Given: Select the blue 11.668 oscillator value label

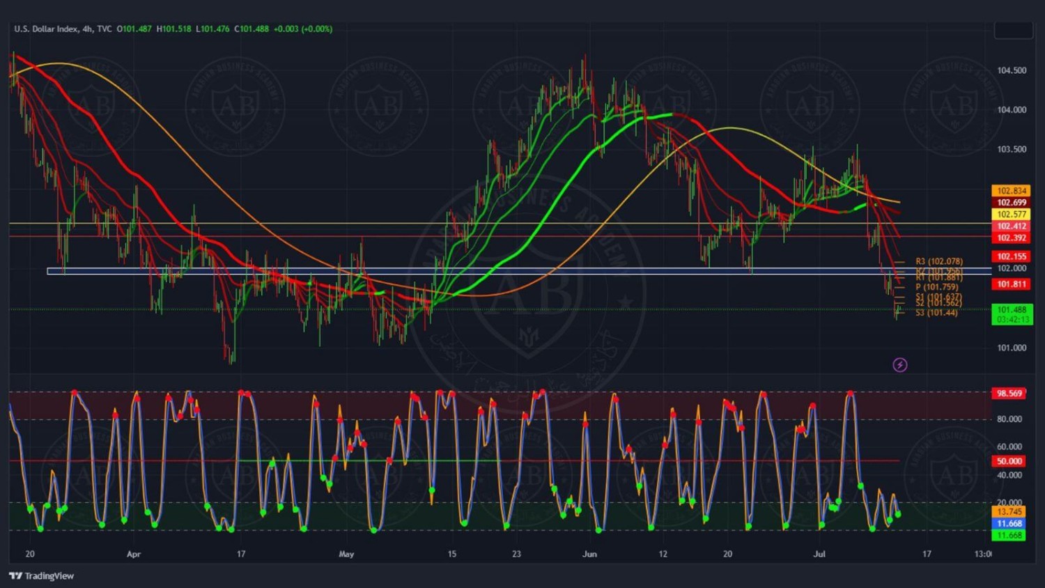Looking at the screenshot, I should click(1009, 524).
